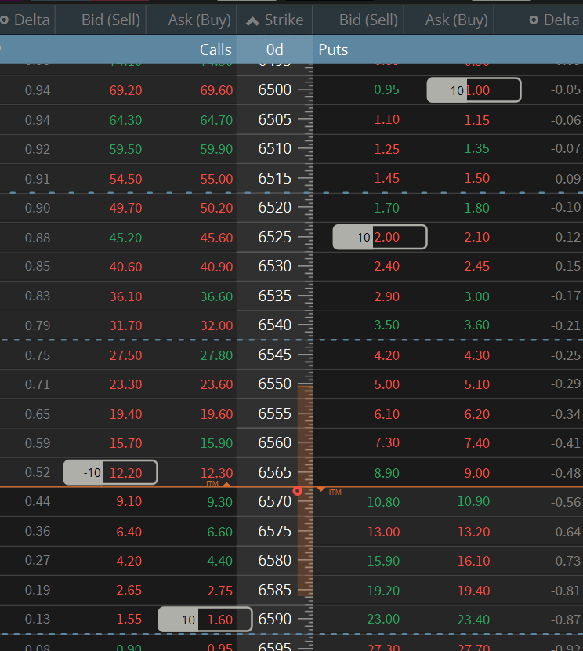Select the 6510 strike
Viewport: 583px width, 651px height.
click(x=274, y=149)
